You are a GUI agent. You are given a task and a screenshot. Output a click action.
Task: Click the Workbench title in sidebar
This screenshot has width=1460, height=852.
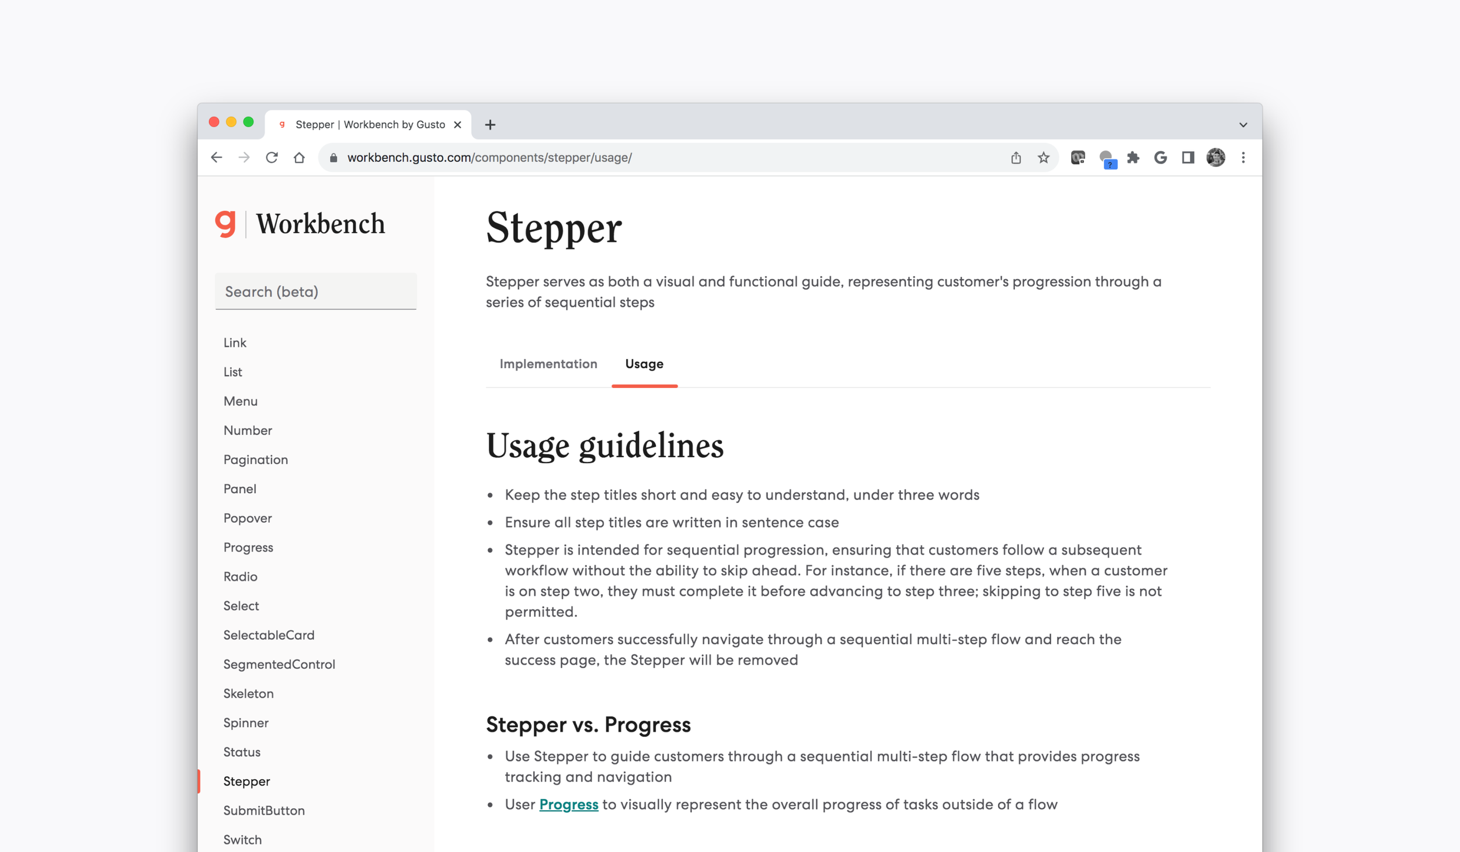(321, 224)
